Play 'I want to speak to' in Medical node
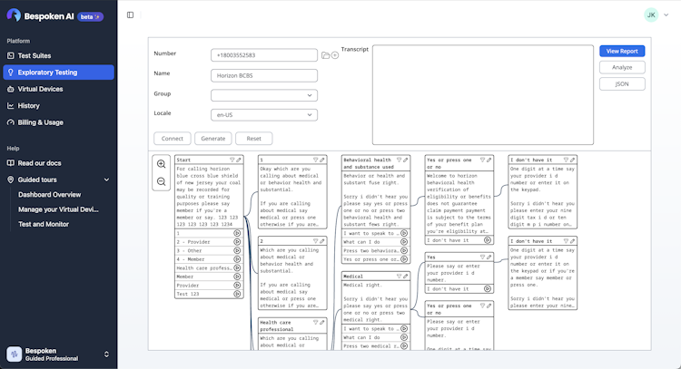681x369 pixels. (404, 329)
